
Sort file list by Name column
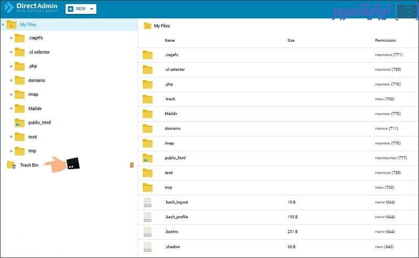click(x=170, y=40)
